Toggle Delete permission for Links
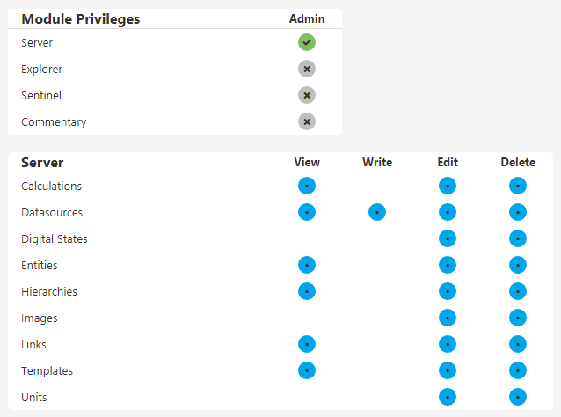 518,344
